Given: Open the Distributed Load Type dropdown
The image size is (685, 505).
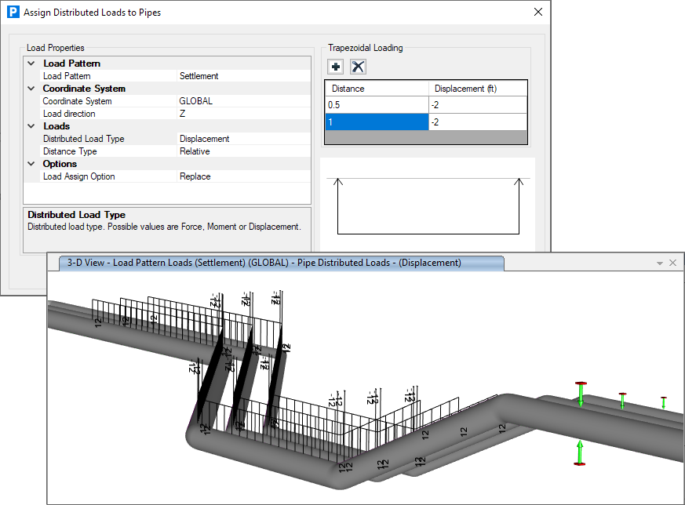Looking at the screenshot, I should pyautogui.click(x=235, y=138).
